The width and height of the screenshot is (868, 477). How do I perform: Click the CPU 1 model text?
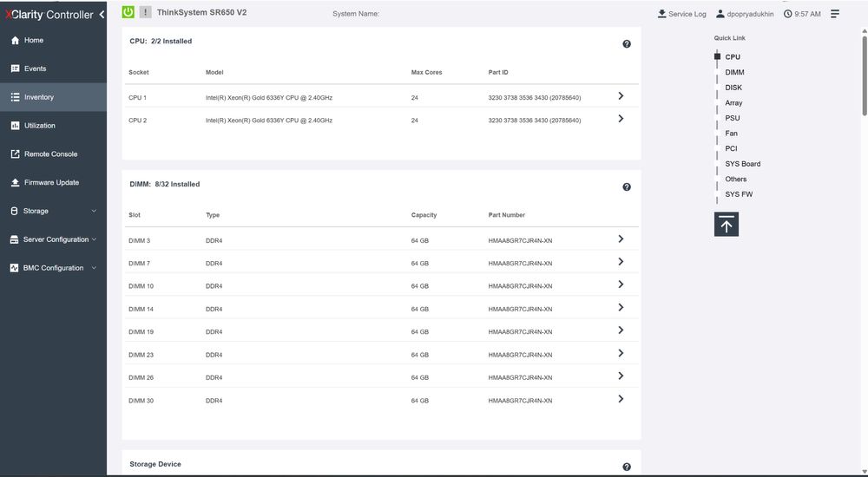(x=269, y=97)
